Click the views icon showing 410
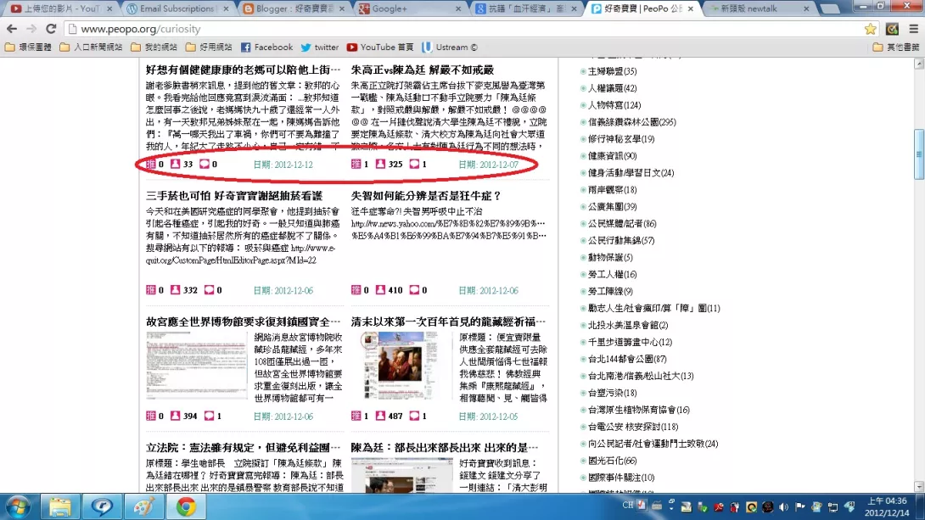The width and height of the screenshot is (925, 520). click(380, 290)
